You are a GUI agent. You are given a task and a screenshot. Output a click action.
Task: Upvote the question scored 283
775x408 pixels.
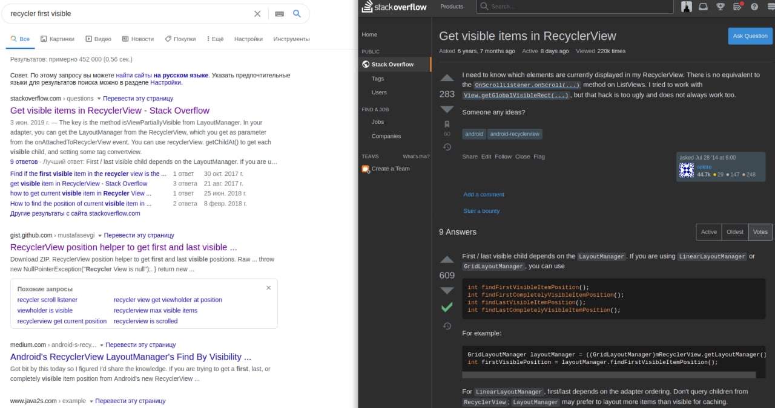coord(447,78)
